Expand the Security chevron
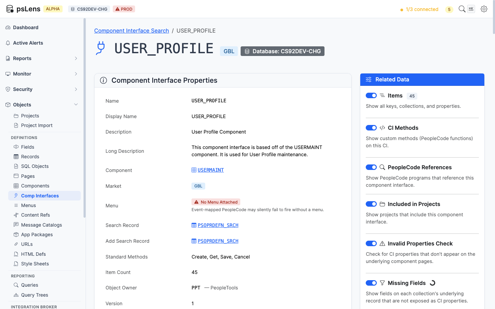Image resolution: width=495 pixels, height=309 pixels. [76, 89]
